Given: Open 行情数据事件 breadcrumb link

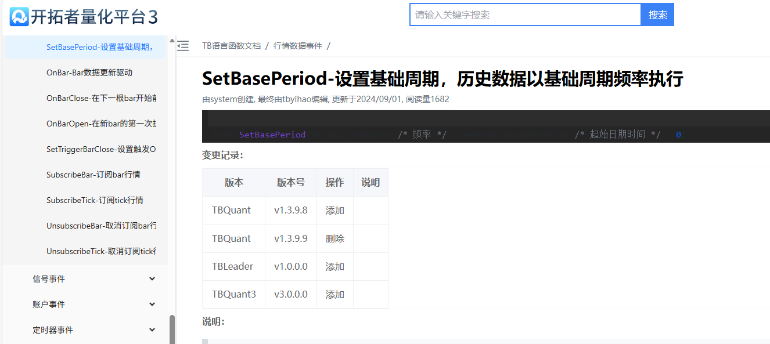Looking at the screenshot, I should coord(297,46).
